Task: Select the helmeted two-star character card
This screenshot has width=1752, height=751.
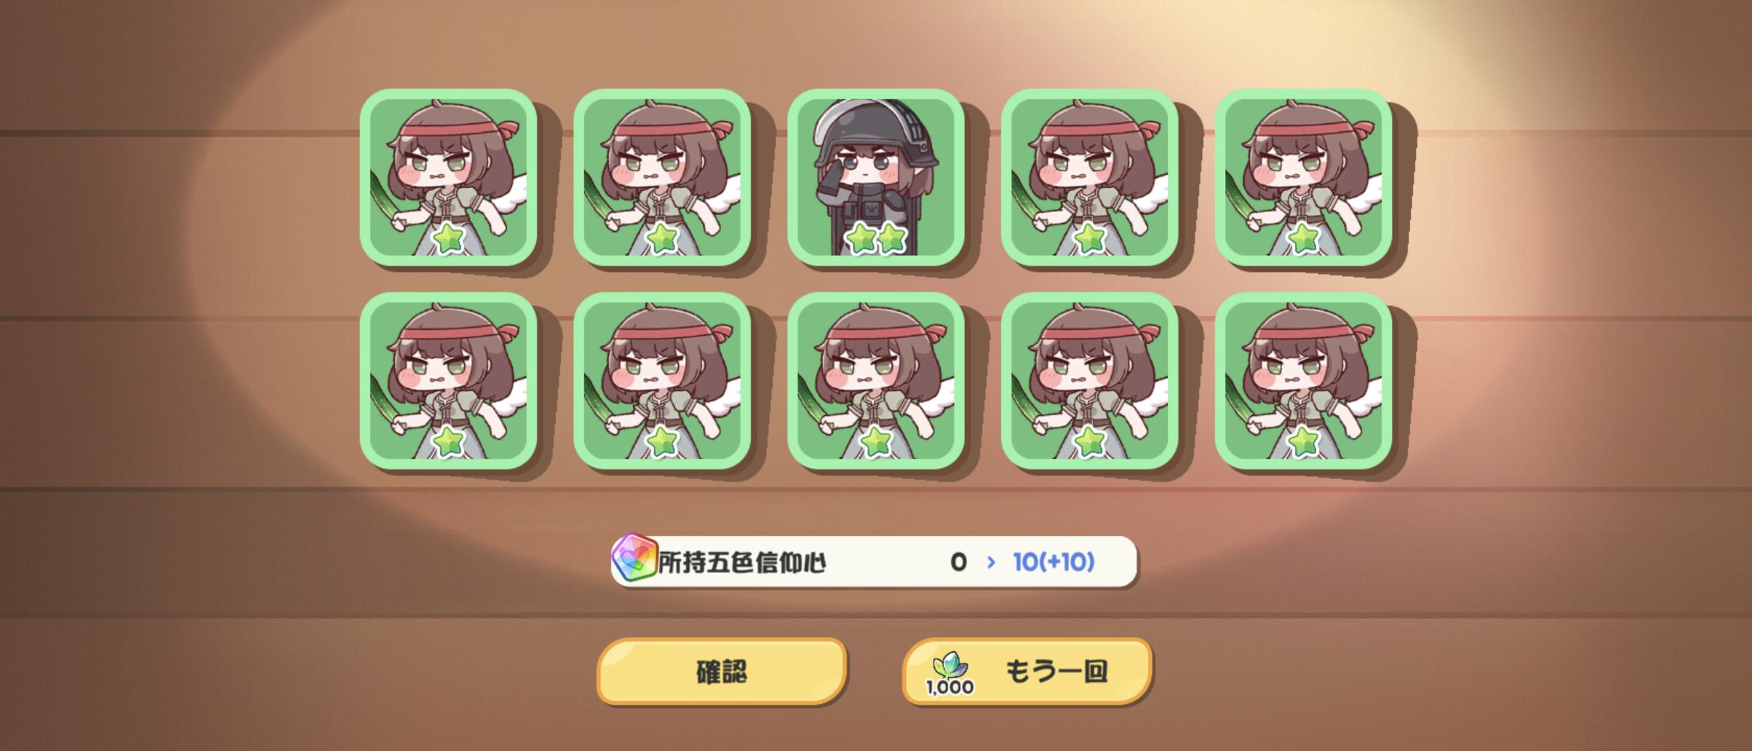Action: pyautogui.click(x=875, y=177)
